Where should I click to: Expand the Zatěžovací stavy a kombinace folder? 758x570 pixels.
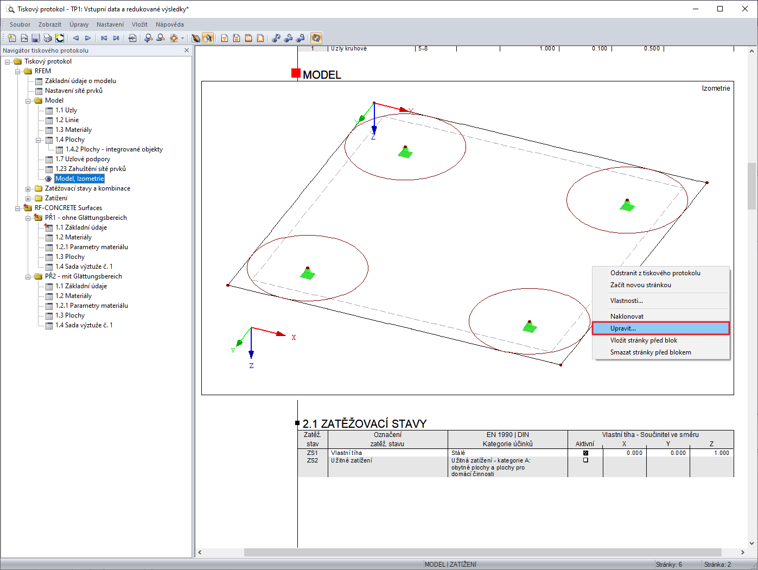[x=28, y=188]
